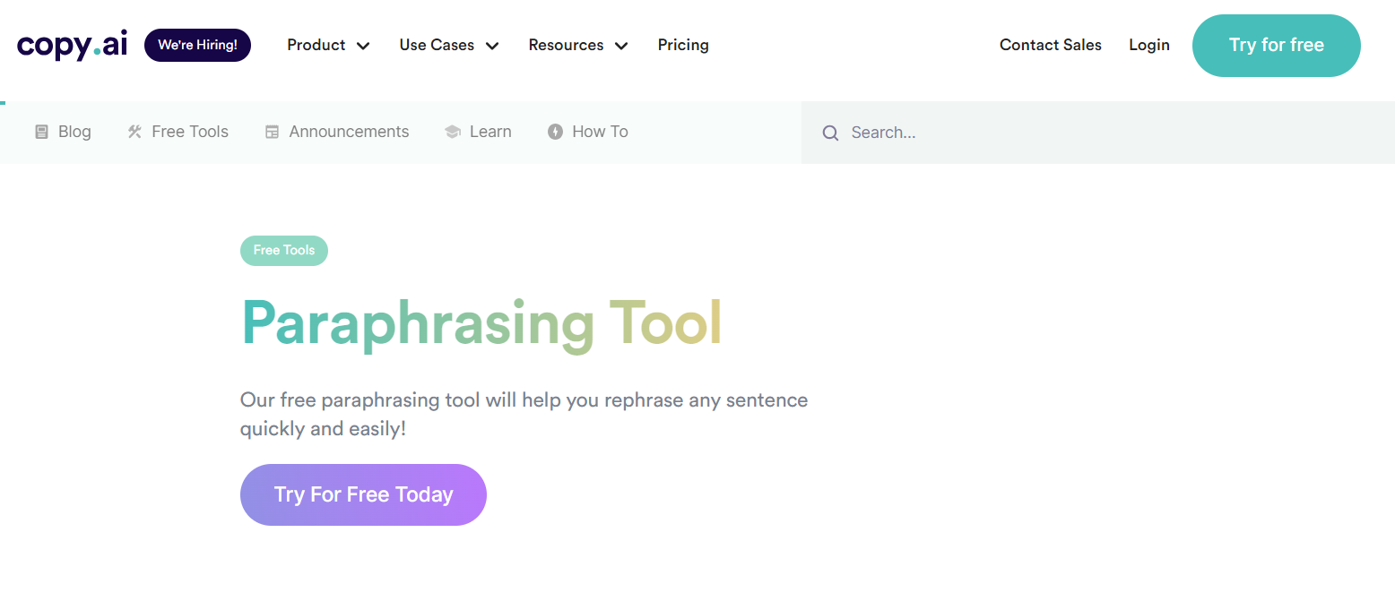Click the Learn graduation cap icon

pyautogui.click(x=452, y=132)
